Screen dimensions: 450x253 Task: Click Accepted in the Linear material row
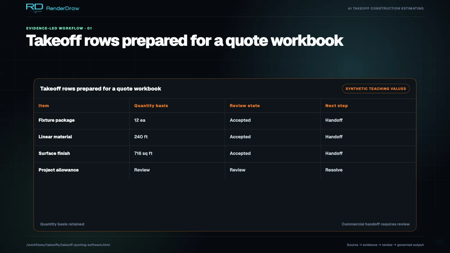240,137
